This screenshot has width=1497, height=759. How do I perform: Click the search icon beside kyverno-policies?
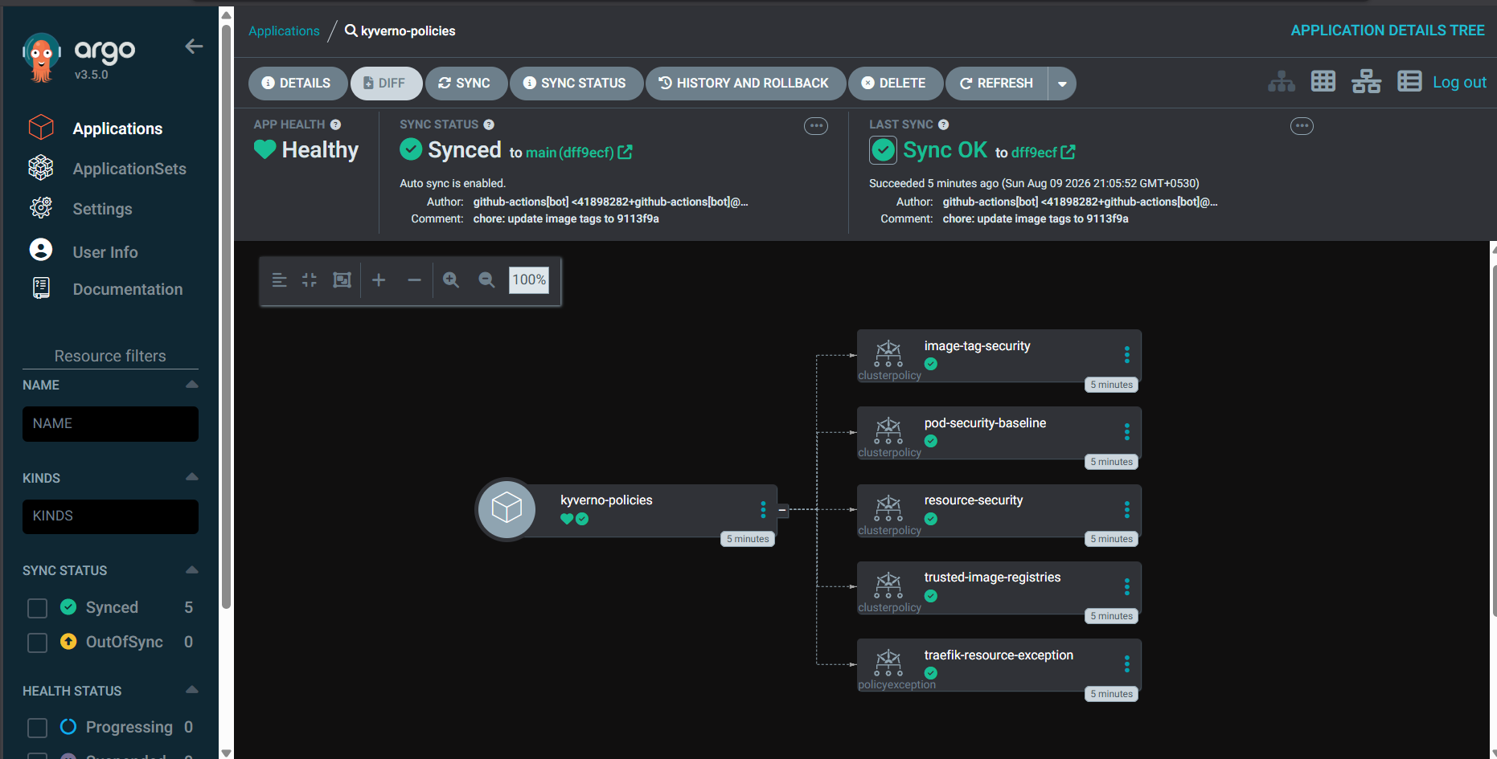click(351, 31)
